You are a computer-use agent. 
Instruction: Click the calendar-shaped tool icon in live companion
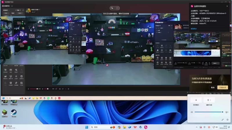tap(21, 76)
